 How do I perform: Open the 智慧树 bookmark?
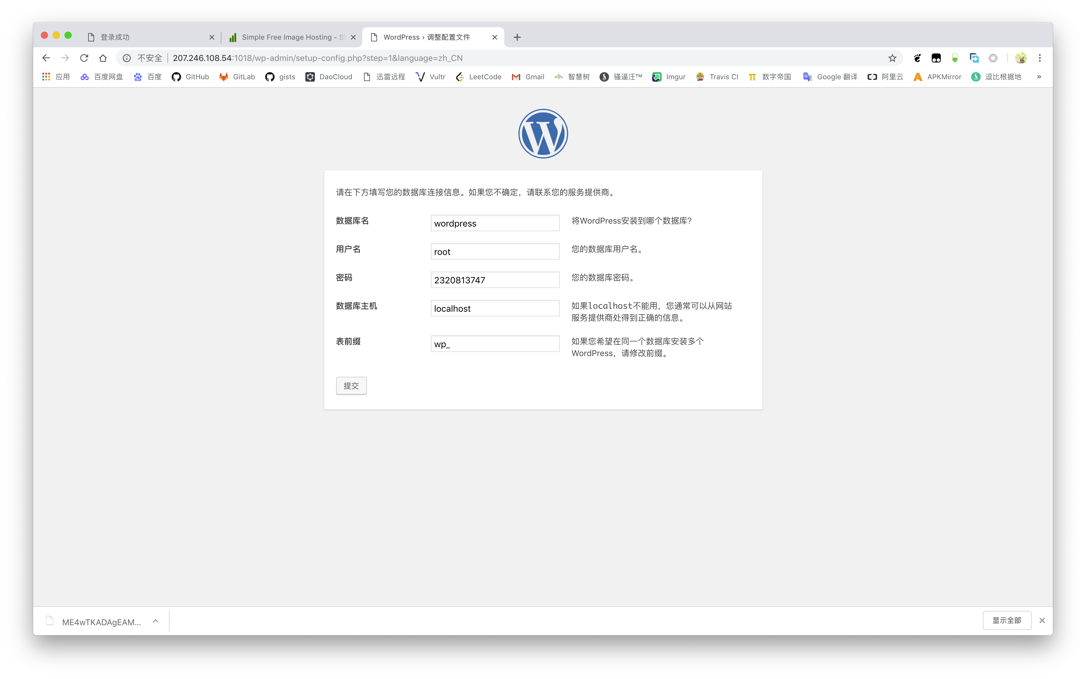[572, 77]
